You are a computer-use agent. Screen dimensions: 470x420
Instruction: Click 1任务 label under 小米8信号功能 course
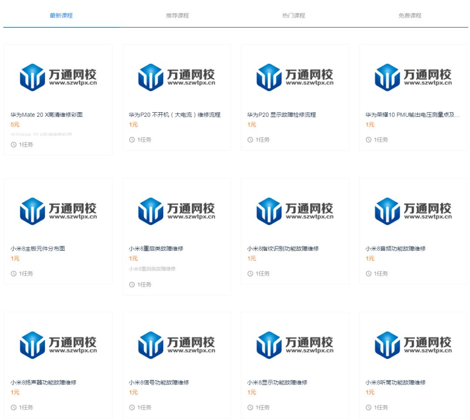pos(144,407)
